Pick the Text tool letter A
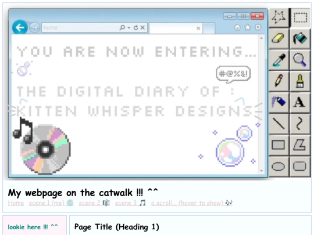The height and width of the screenshot is (235, 314). pos(300,102)
